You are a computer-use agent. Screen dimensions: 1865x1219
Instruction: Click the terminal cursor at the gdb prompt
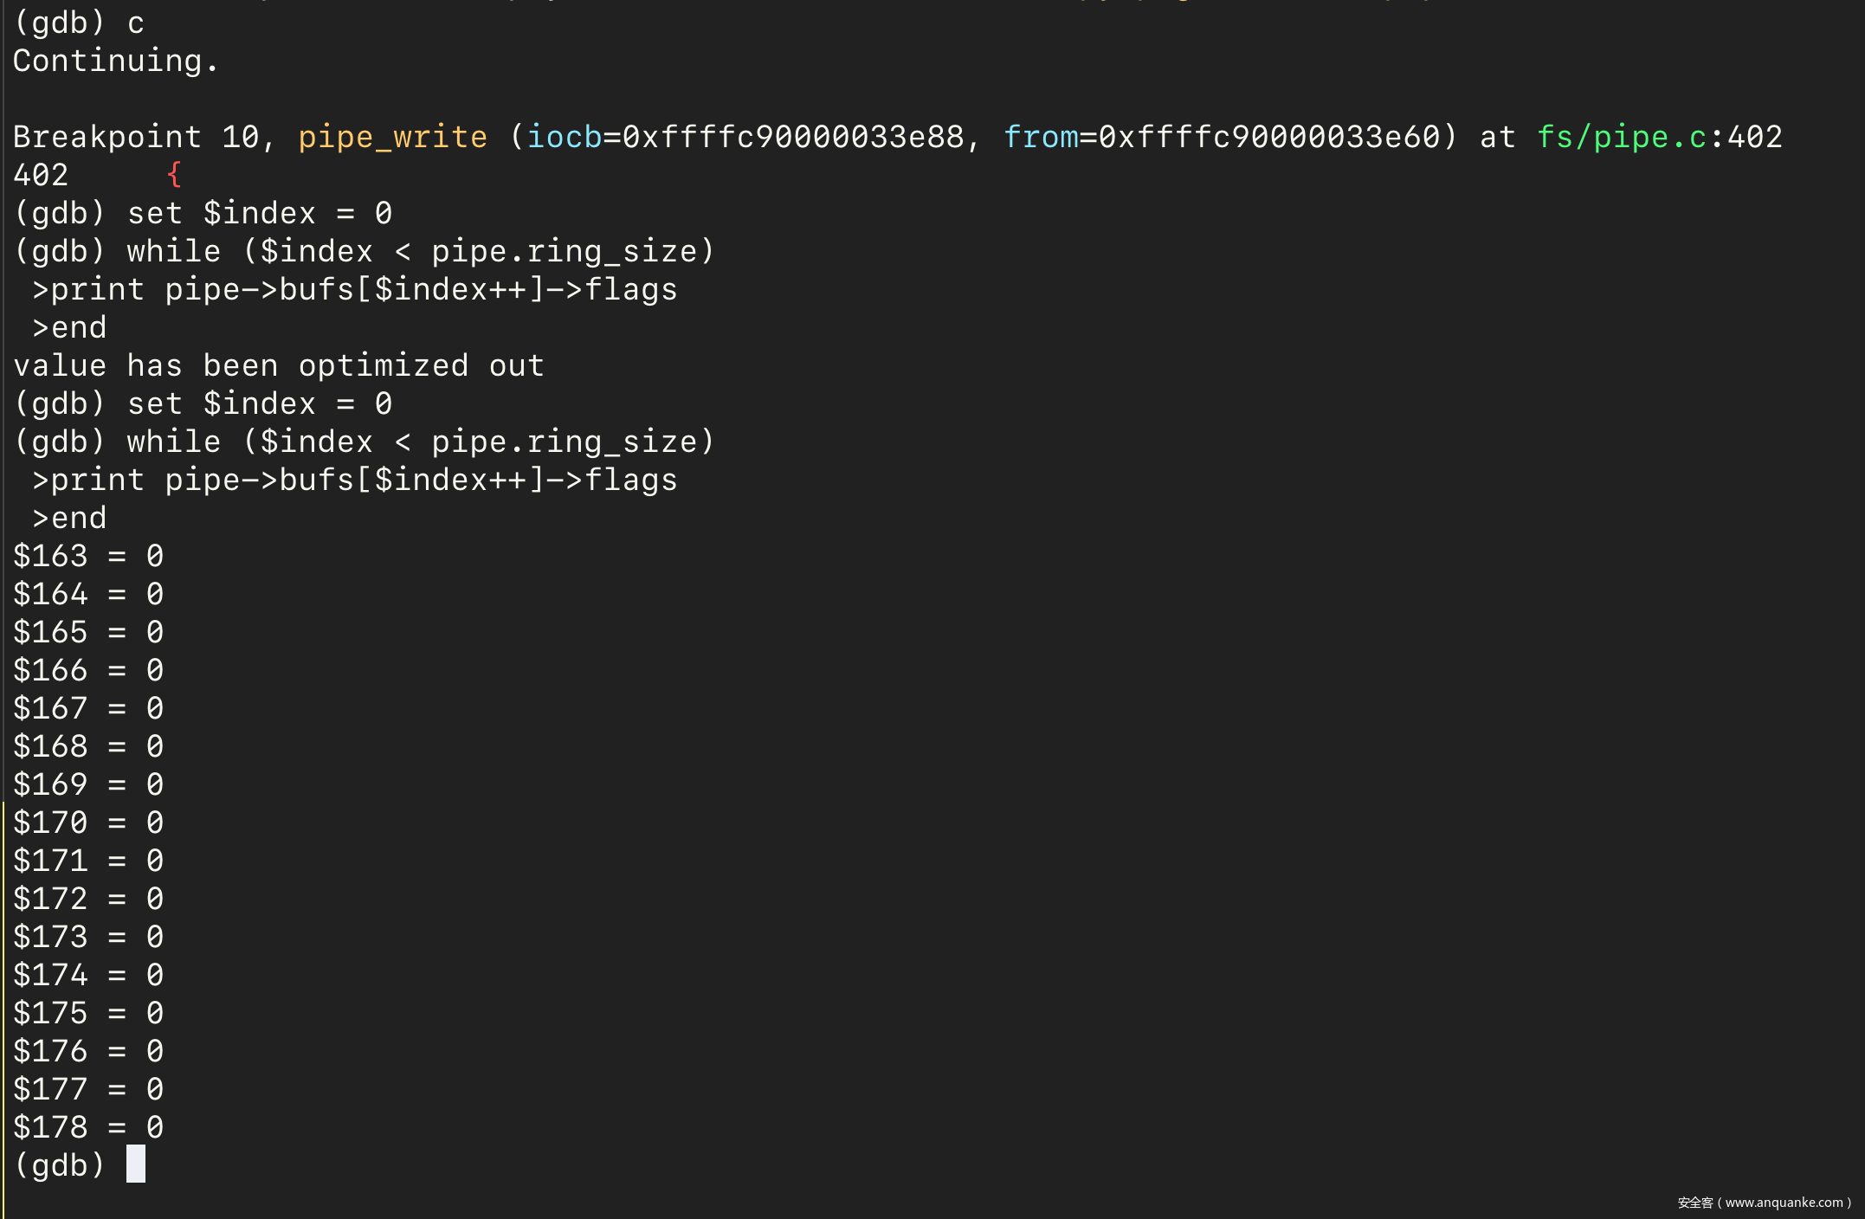pos(136,1164)
